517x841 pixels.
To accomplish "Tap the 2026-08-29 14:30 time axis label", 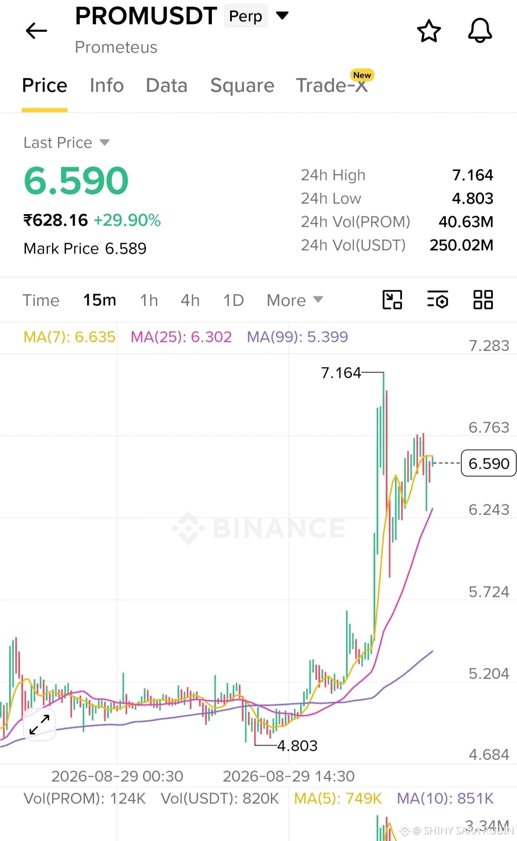I will 289,776.
